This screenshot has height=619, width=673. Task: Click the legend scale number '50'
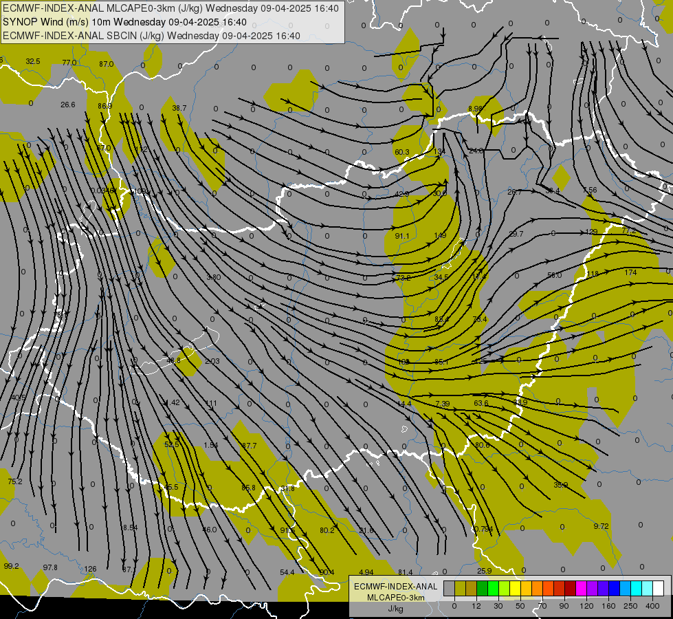coord(520,606)
